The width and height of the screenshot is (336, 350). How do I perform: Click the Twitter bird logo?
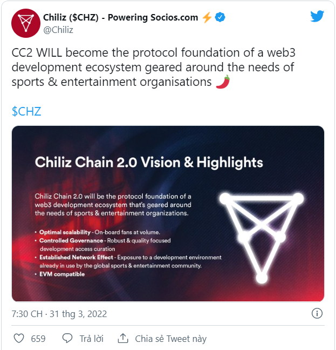click(317, 16)
